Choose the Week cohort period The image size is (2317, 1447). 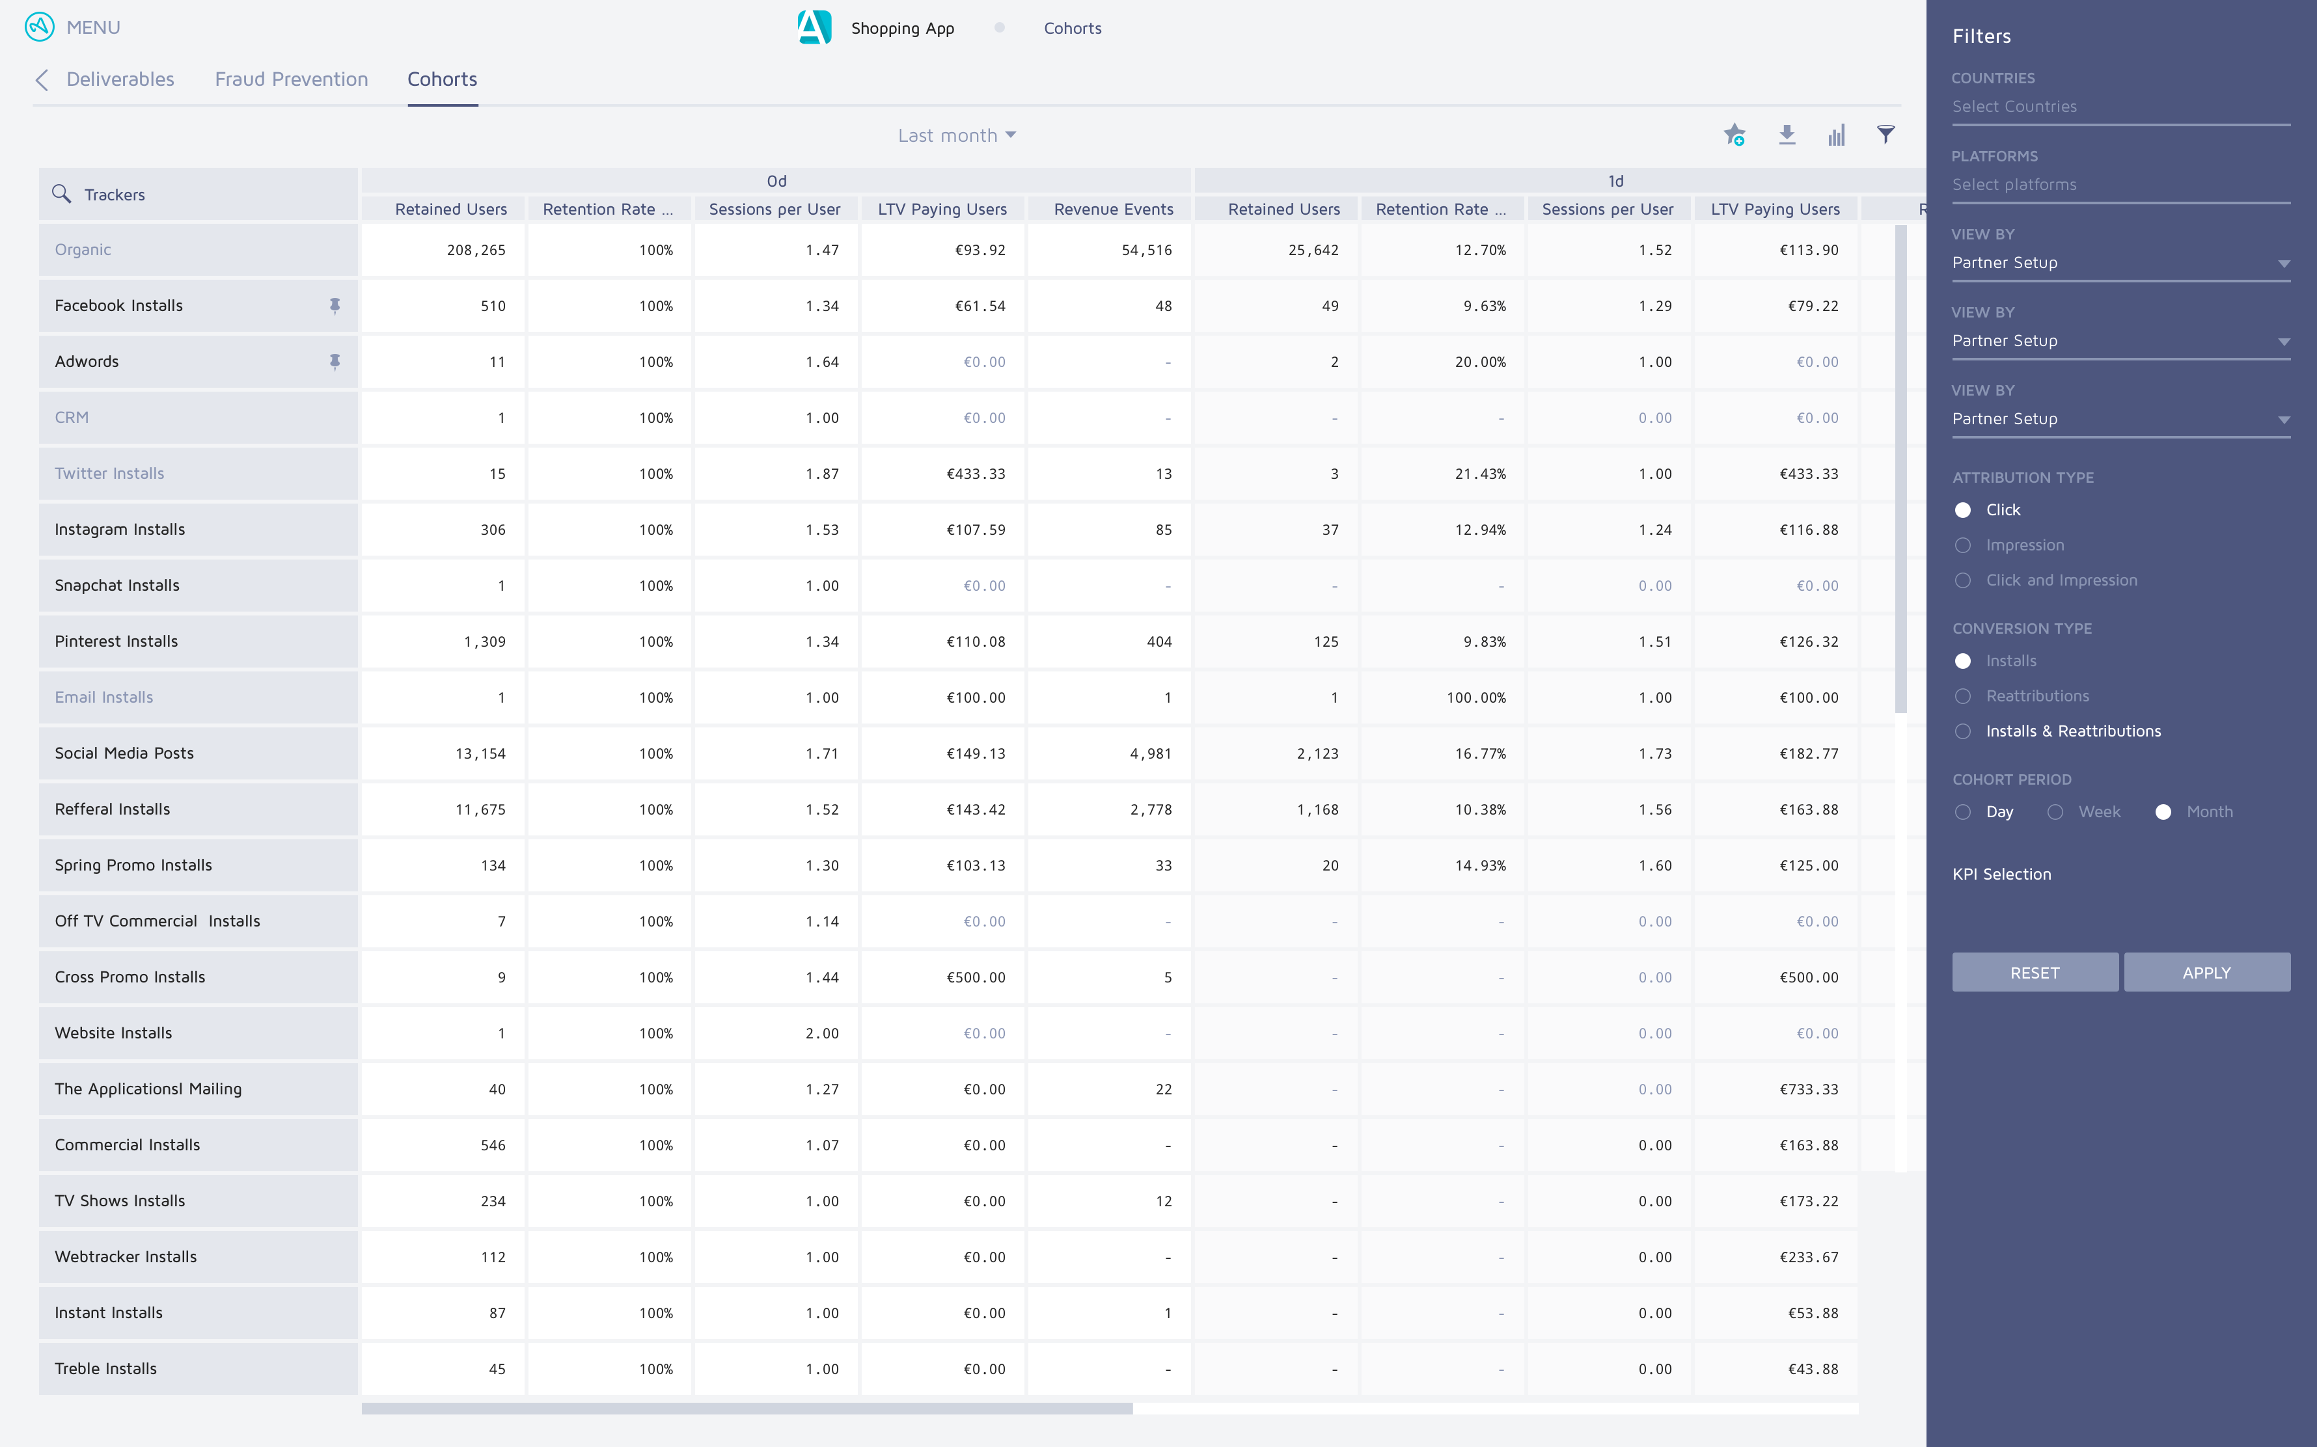[2055, 811]
